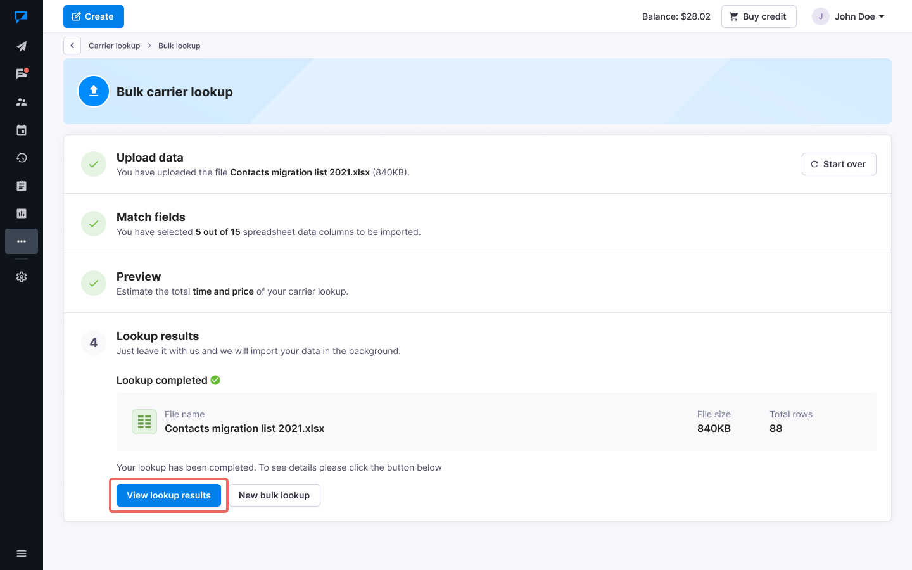
Task: Click the green spreadsheet file icon
Action: 144,421
